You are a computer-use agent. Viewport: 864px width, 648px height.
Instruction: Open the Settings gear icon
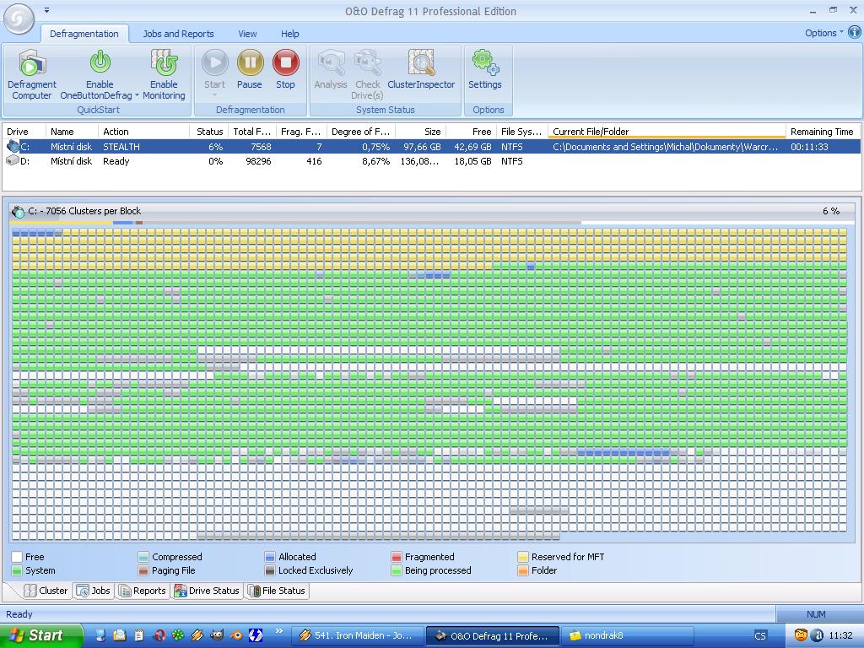pyautogui.click(x=485, y=62)
